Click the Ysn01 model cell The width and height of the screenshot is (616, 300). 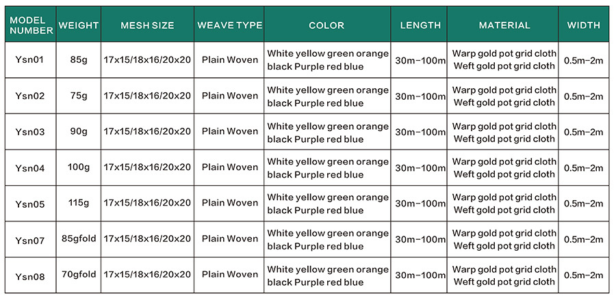click(30, 60)
